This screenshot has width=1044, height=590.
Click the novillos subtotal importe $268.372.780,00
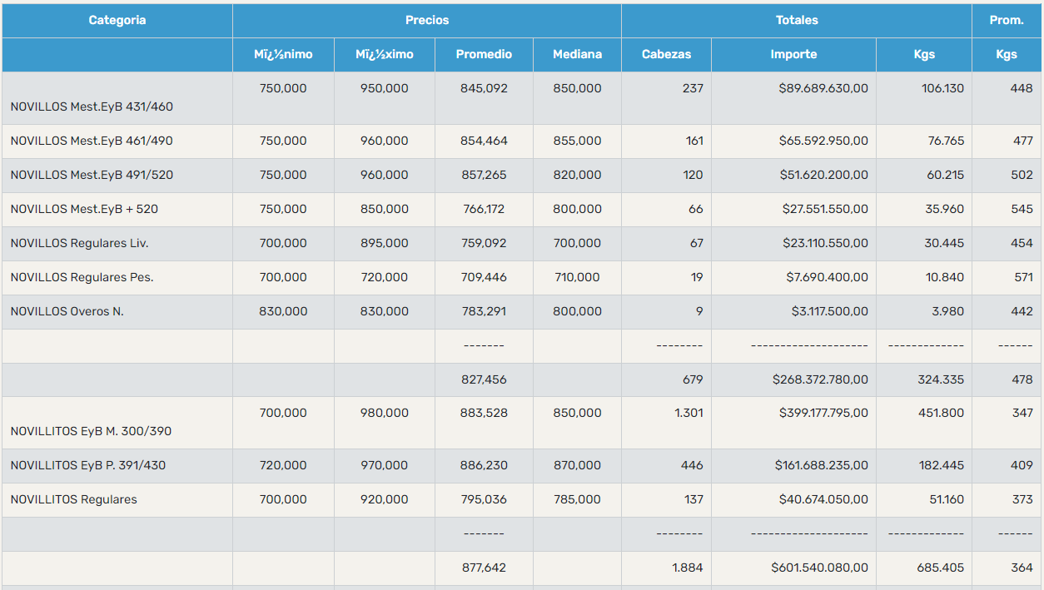820,379
